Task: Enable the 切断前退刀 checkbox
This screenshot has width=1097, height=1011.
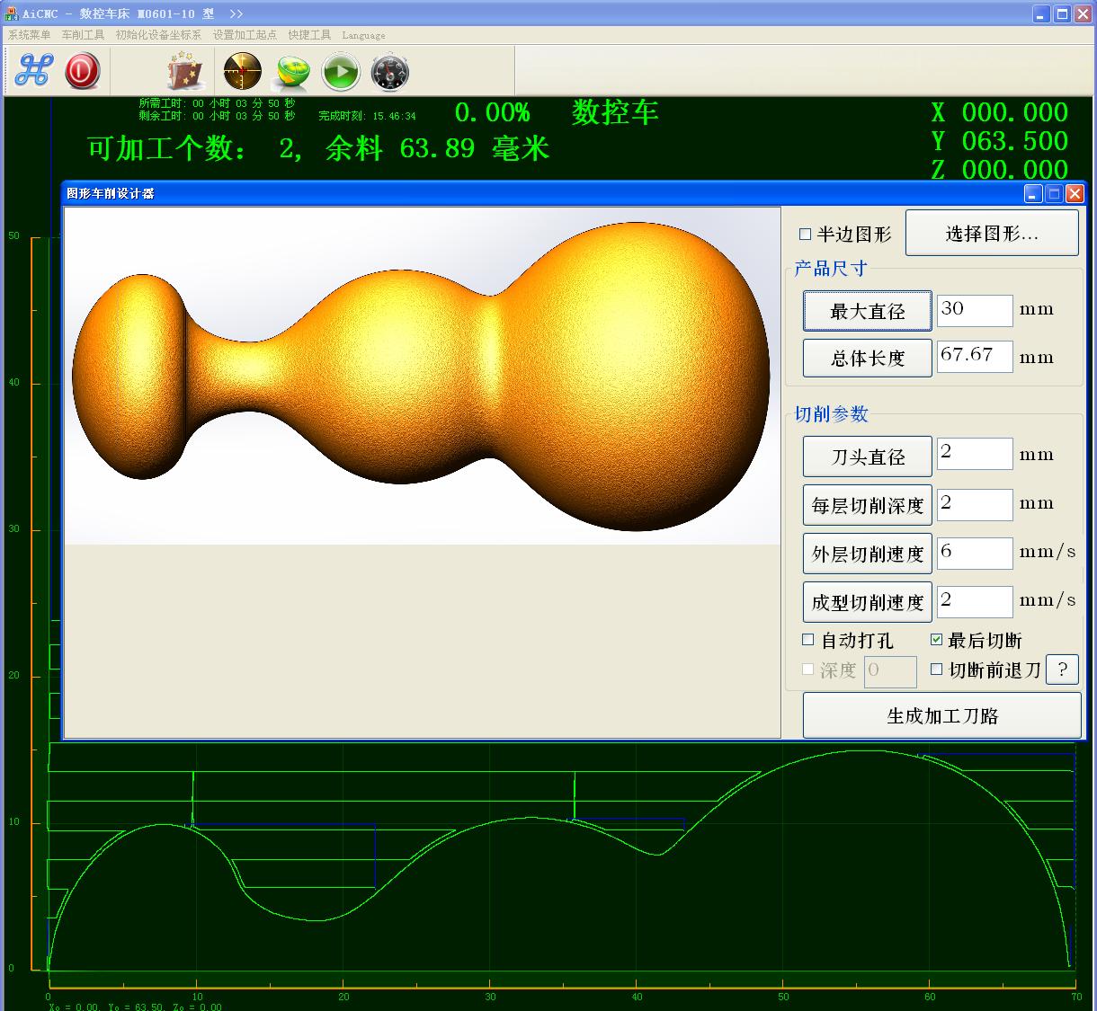Action: [x=937, y=670]
